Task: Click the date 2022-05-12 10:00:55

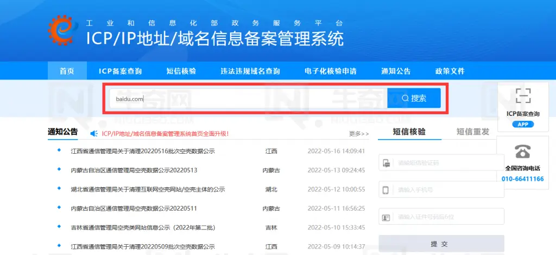Action: pyautogui.click(x=336, y=189)
